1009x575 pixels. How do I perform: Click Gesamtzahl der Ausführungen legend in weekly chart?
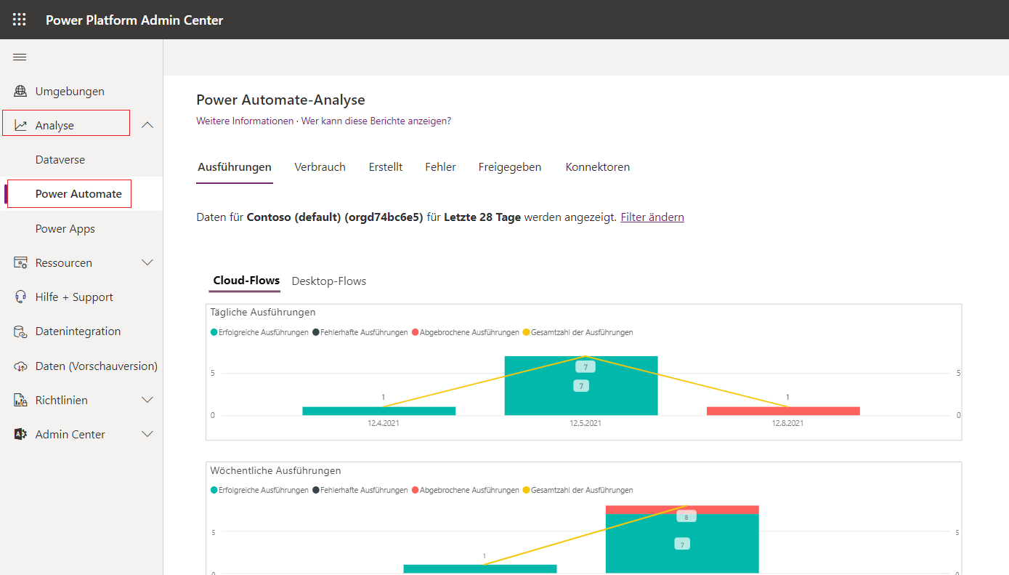[x=578, y=490]
